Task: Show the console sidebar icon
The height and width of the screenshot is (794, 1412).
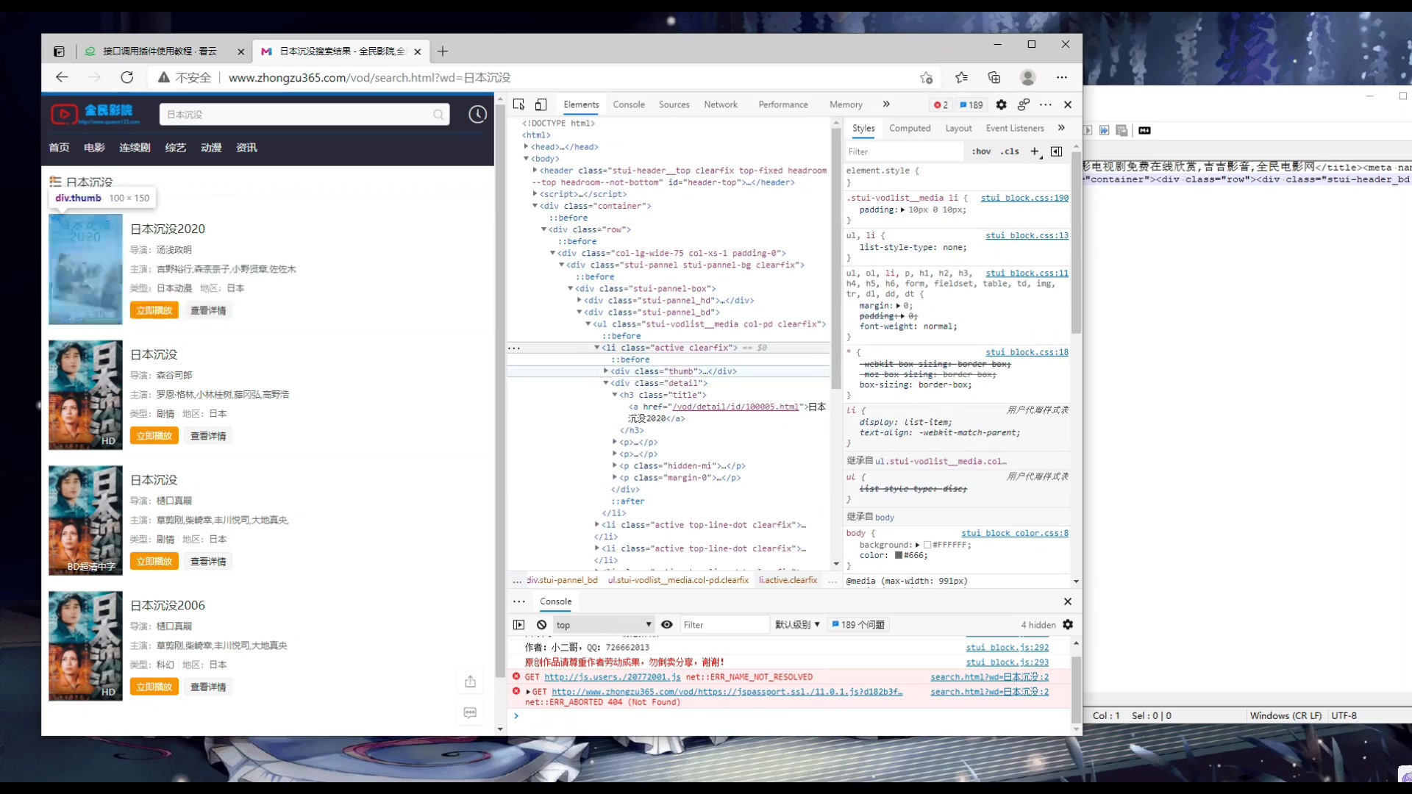Action: tap(518, 624)
